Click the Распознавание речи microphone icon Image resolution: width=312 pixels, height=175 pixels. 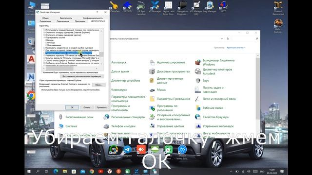tap(60, 117)
